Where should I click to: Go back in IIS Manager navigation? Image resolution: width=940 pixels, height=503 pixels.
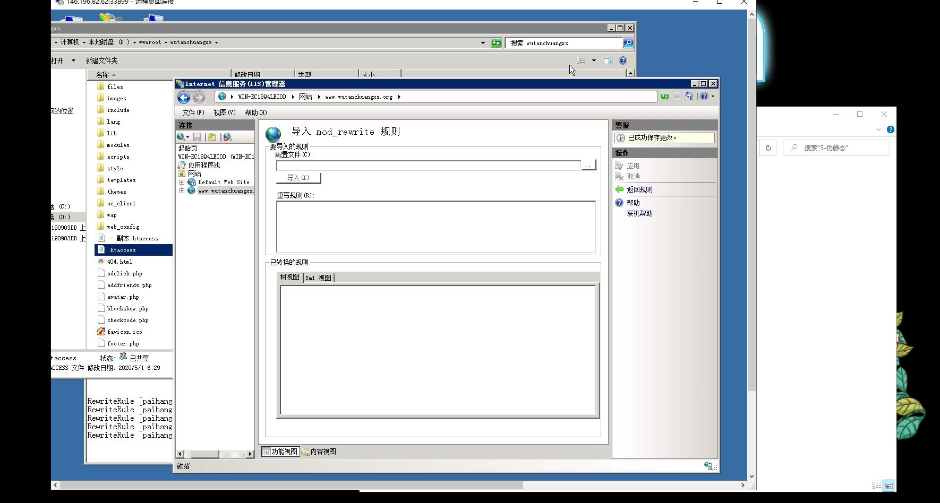(184, 97)
